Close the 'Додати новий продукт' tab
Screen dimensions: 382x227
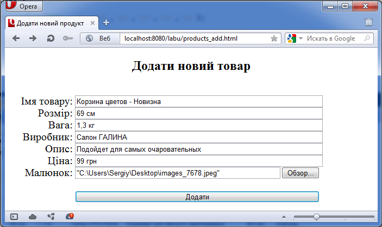coord(92,23)
